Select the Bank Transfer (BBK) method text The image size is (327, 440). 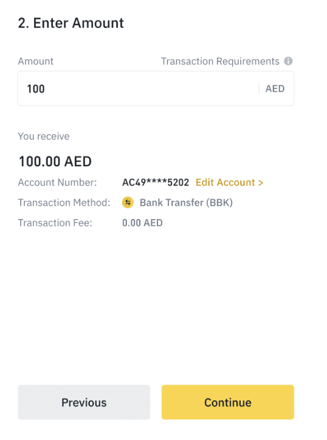pyautogui.click(x=186, y=203)
